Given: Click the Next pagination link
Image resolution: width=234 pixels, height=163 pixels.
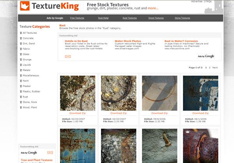Looking at the screenshot, I should pyautogui.click(x=215, y=68).
